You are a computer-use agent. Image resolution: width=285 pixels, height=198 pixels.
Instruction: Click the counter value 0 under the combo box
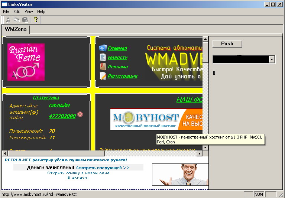214,73
